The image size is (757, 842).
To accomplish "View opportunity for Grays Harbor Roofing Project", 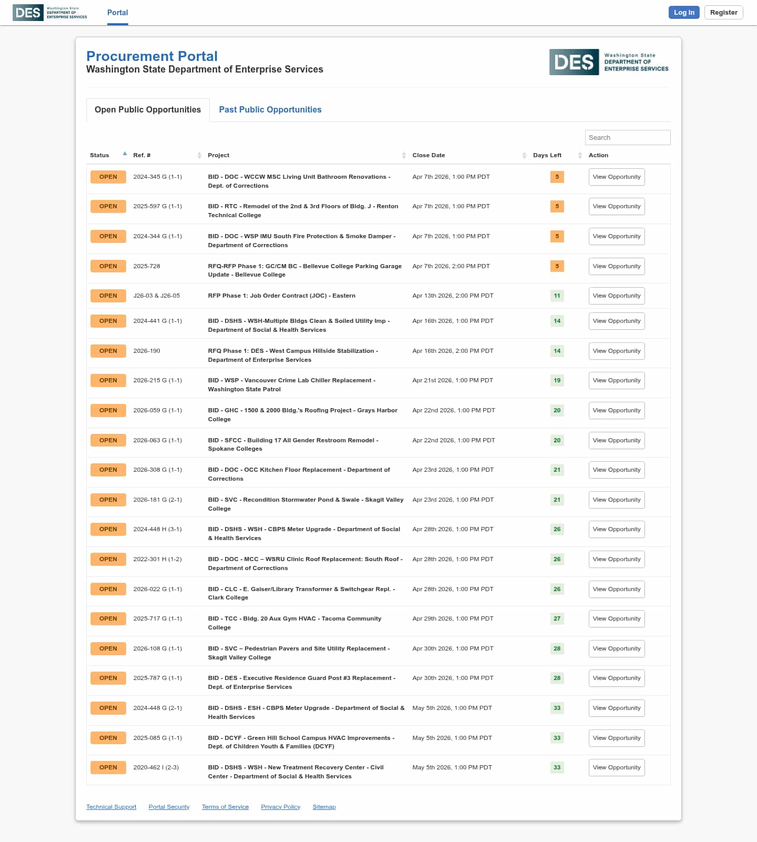I will [x=617, y=410].
